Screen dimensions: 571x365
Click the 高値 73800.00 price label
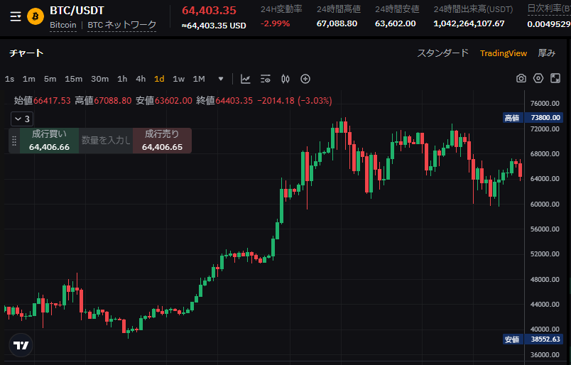click(x=533, y=118)
